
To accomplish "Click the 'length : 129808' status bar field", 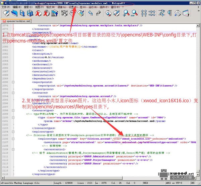I will 63,183.
